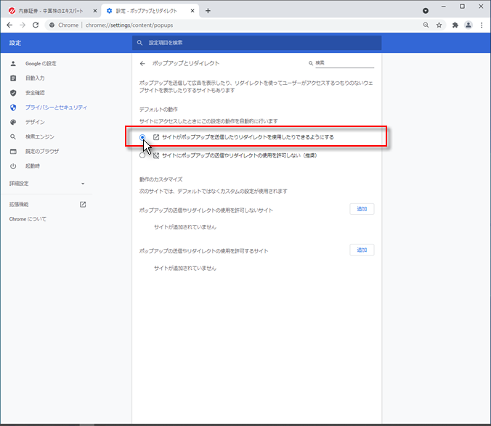The height and width of the screenshot is (426, 491).
Task: Click the profile avatar icon
Action: [x=468, y=25]
